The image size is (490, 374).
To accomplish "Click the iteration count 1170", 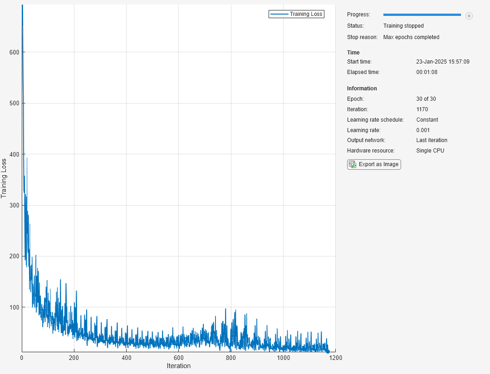I will pyautogui.click(x=422, y=109).
